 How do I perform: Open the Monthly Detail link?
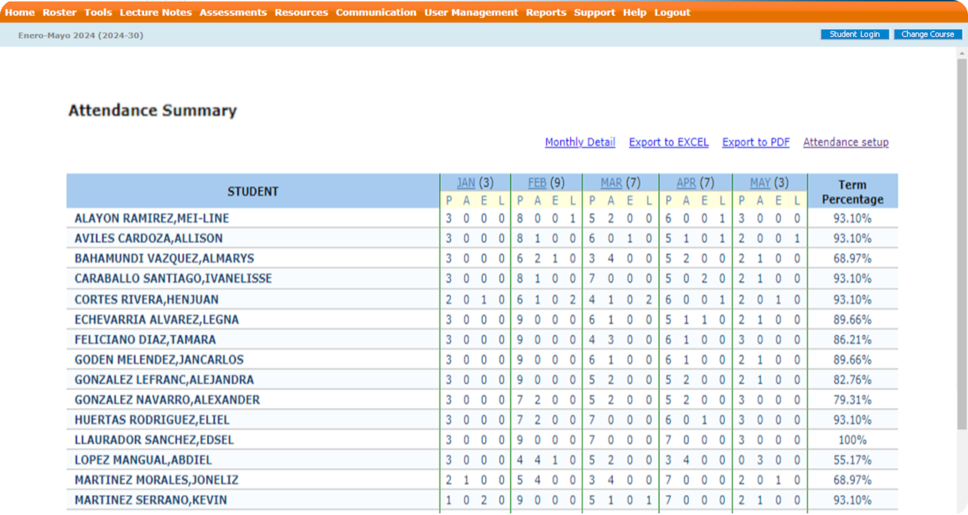tap(580, 142)
